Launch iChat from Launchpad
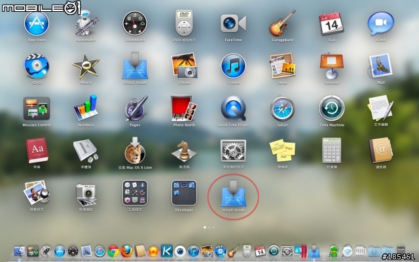 click(380, 24)
